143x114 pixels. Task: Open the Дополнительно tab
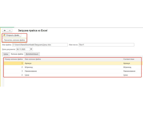tap(32, 54)
